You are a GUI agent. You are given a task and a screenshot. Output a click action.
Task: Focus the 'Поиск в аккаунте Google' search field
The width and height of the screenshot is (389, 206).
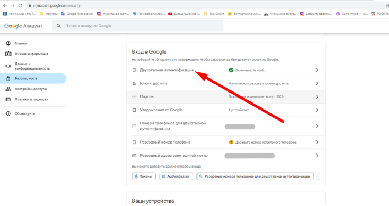click(138, 26)
